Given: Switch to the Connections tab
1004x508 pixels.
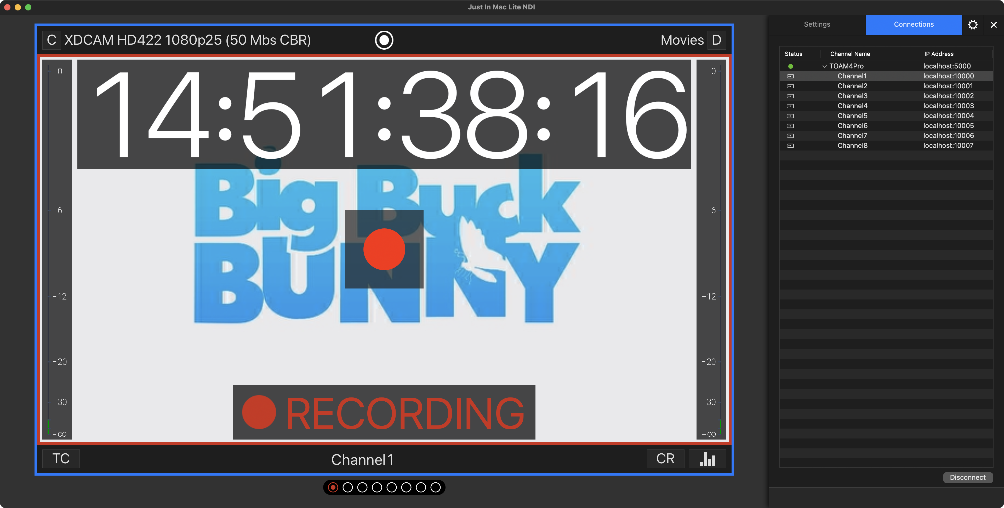Looking at the screenshot, I should (x=914, y=25).
